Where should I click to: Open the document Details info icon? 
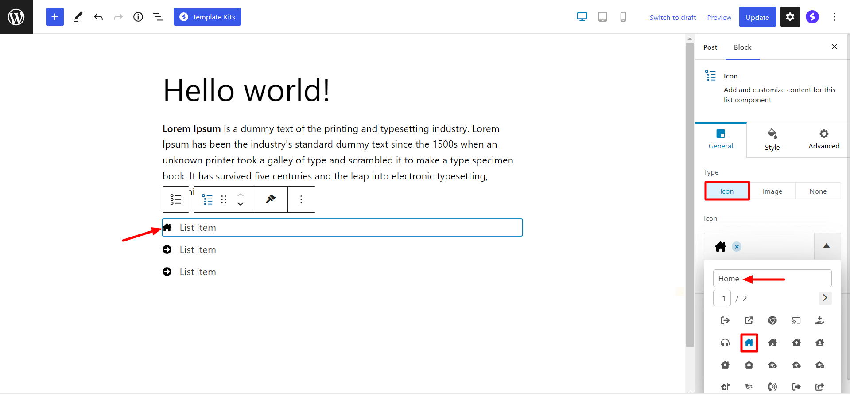138,17
